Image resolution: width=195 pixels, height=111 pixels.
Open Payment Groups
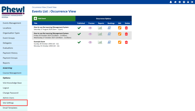(x=14, y=58)
